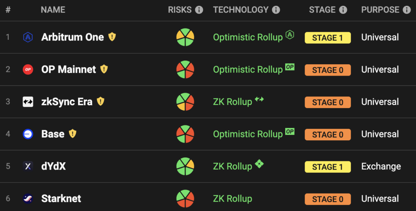The image size is (416, 211).
Task: Click the Purpose column info icon
Action: tap(407, 10)
